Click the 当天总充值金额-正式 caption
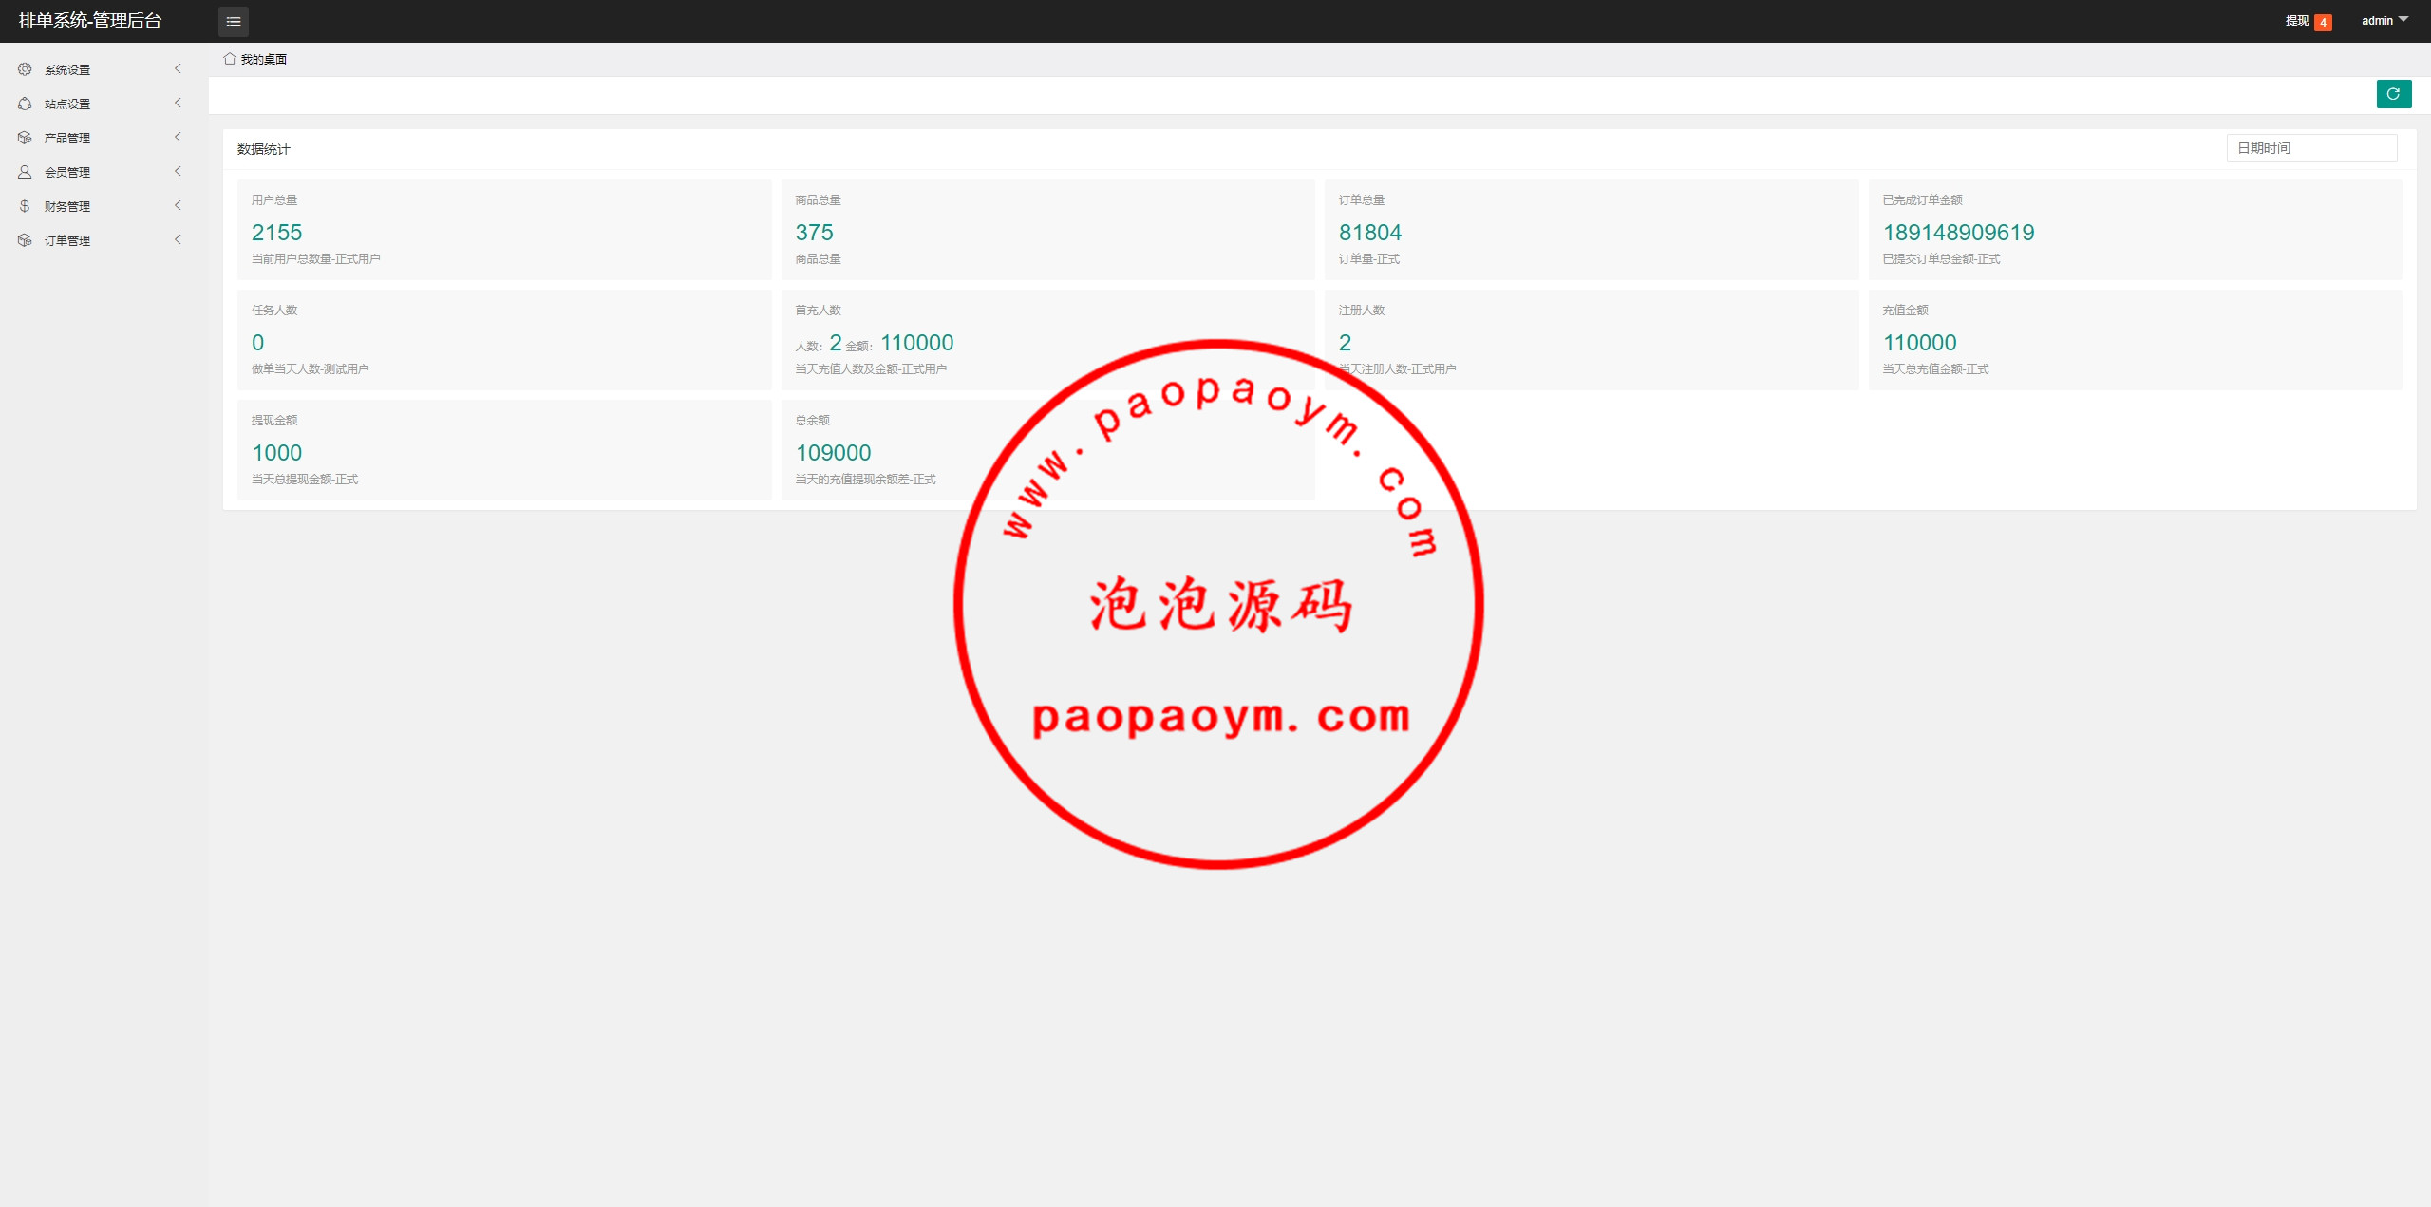The width and height of the screenshot is (2431, 1207). (x=1935, y=369)
